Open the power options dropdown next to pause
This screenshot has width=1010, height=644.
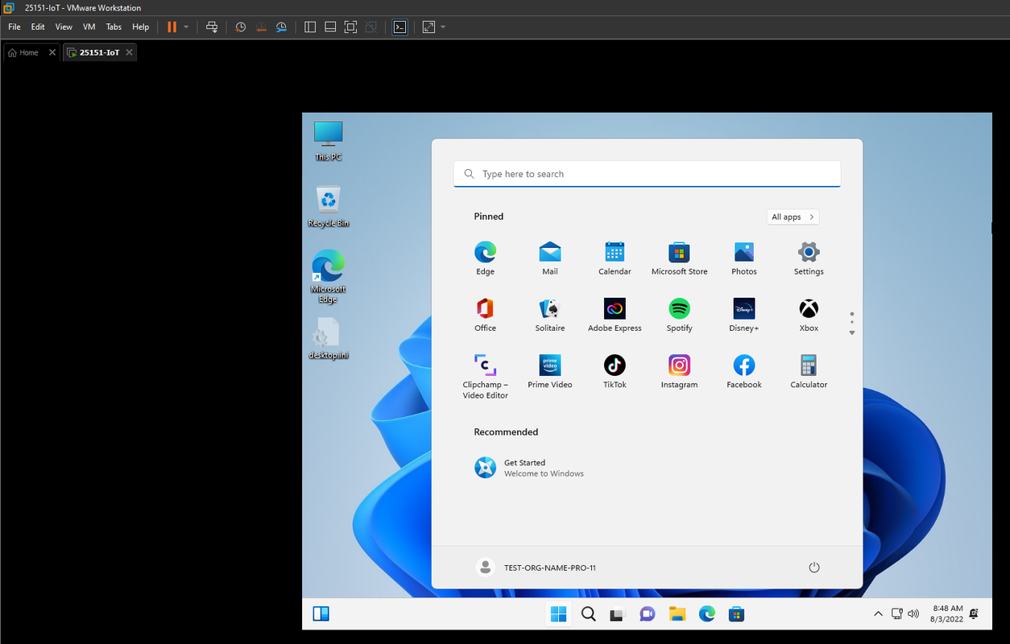(186, 27)
